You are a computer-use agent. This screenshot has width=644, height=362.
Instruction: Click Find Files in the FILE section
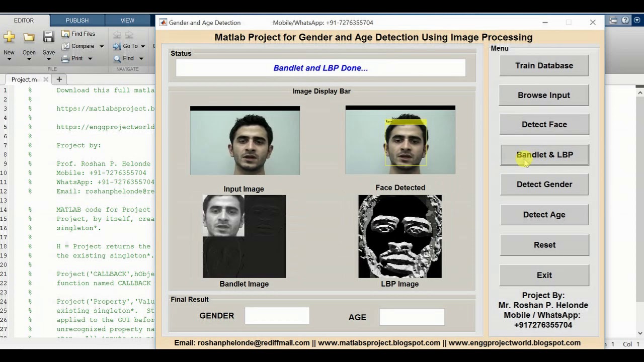pyautogui.click(x=78, y=34)
